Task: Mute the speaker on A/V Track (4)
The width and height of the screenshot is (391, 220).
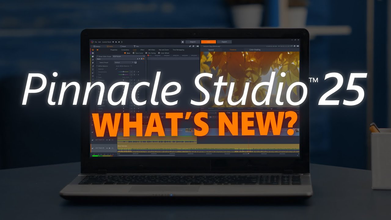Action: click(x=110, y=148)
